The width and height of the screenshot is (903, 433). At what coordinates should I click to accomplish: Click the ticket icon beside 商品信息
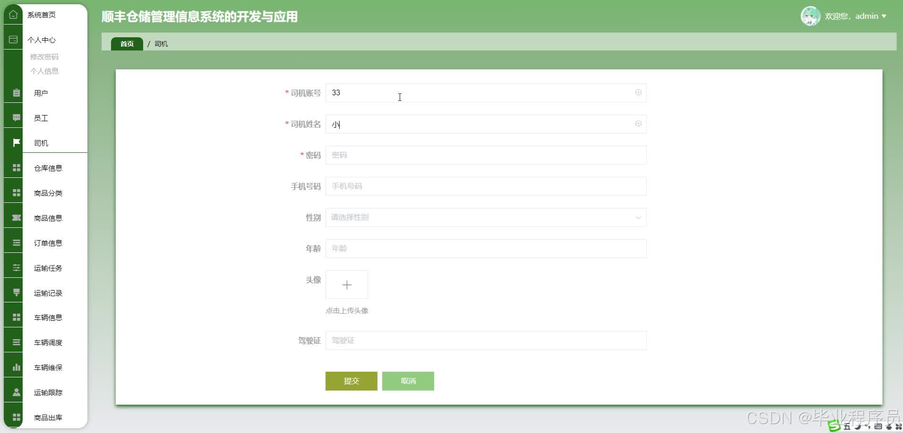[x=17, y=218]
